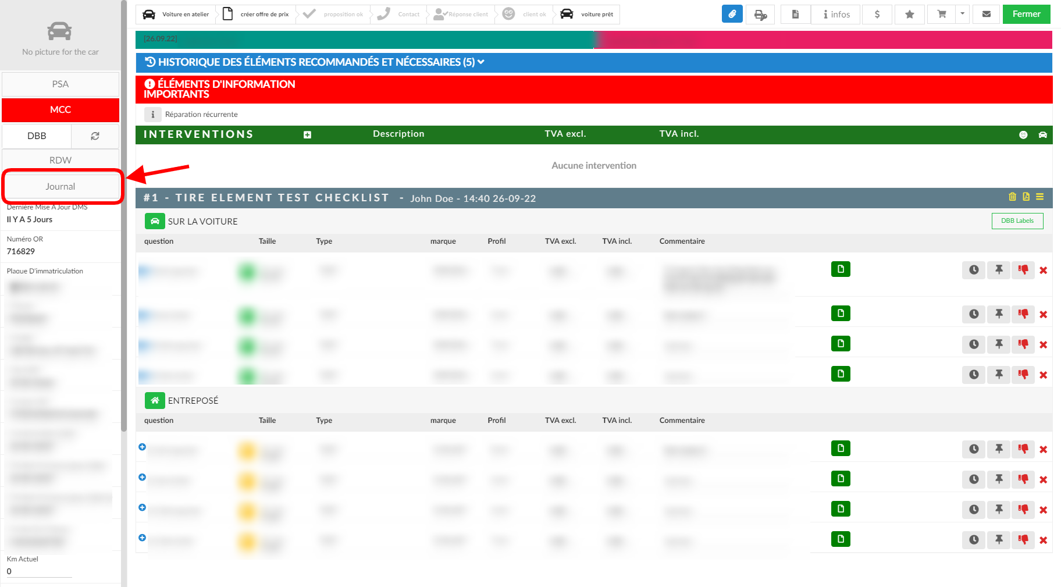Click green note icon in third SUR LA VOITURE row
1061x587 pixels.
[841, 343]
